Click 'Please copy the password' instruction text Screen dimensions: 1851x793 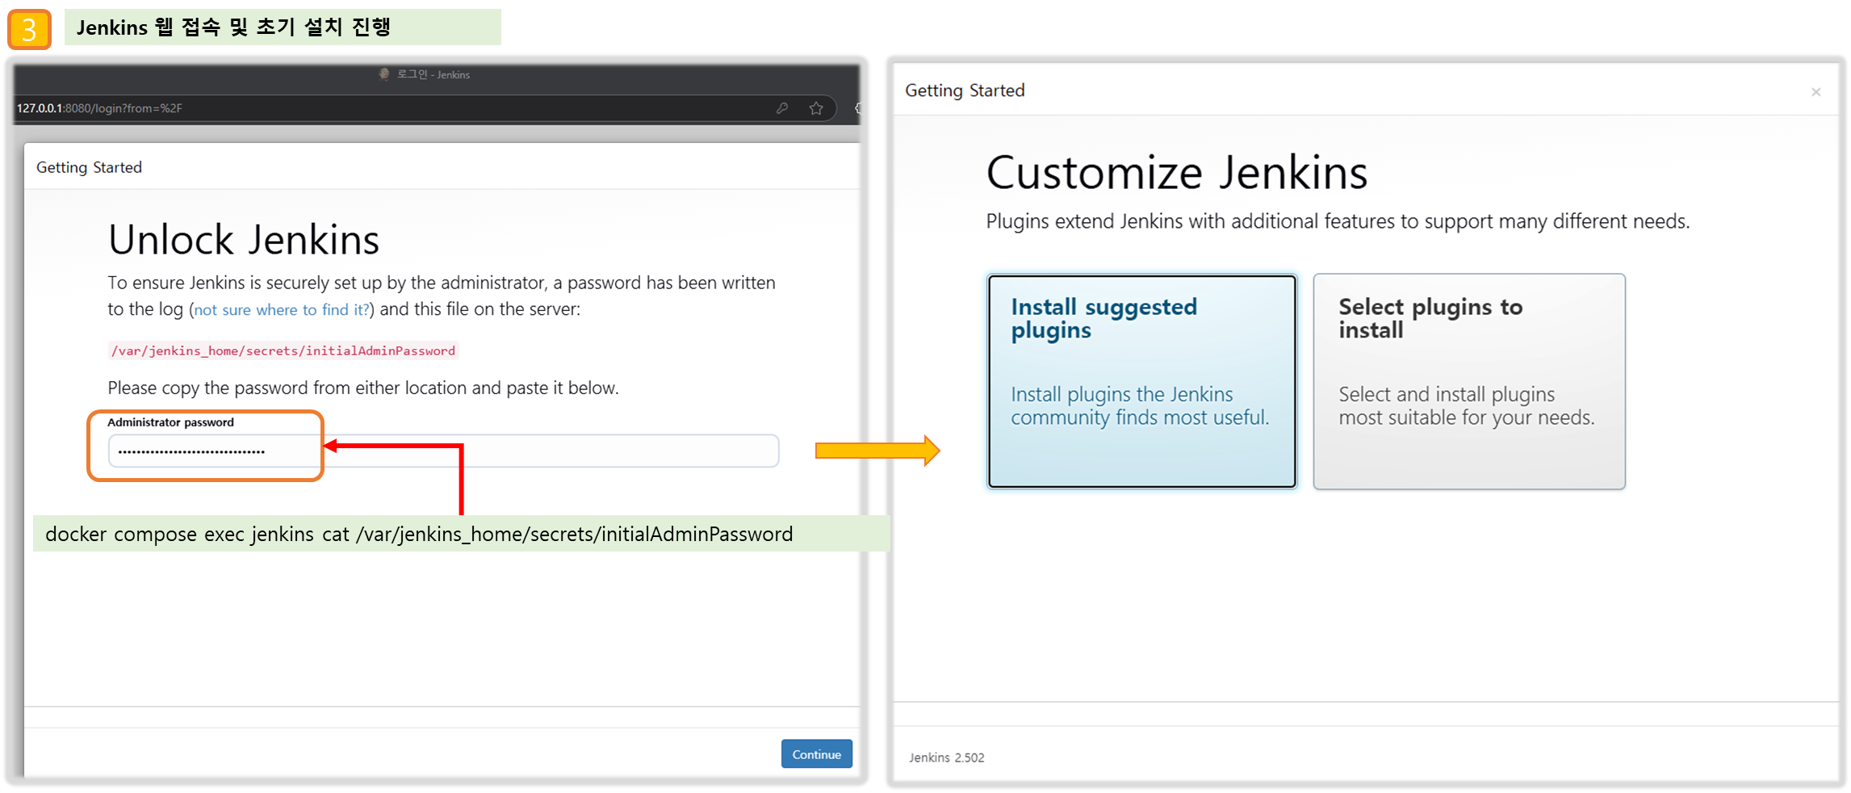coord(363,388)
